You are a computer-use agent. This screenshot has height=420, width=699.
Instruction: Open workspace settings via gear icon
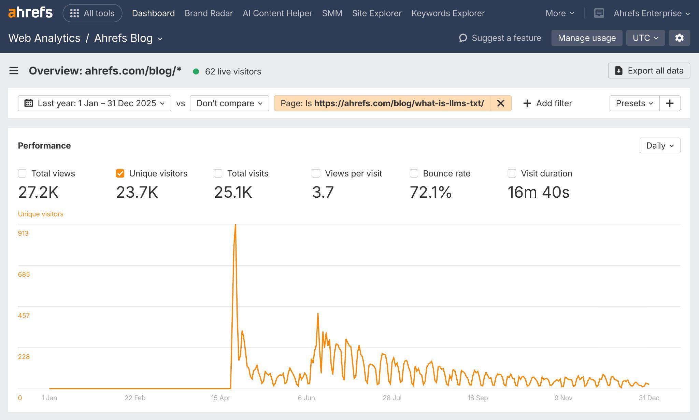(679, 38)
